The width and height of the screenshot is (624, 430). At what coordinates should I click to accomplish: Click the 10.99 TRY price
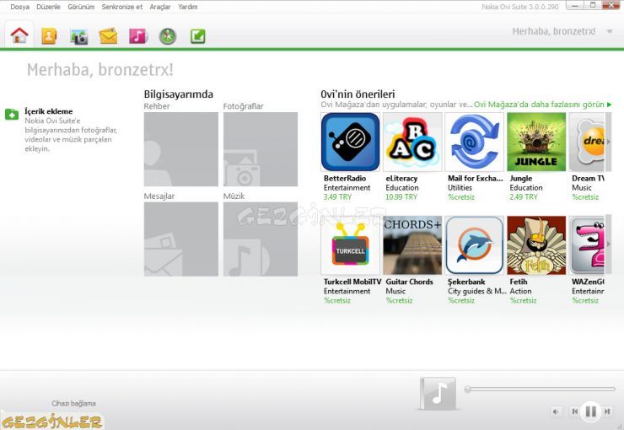[401, 197]
